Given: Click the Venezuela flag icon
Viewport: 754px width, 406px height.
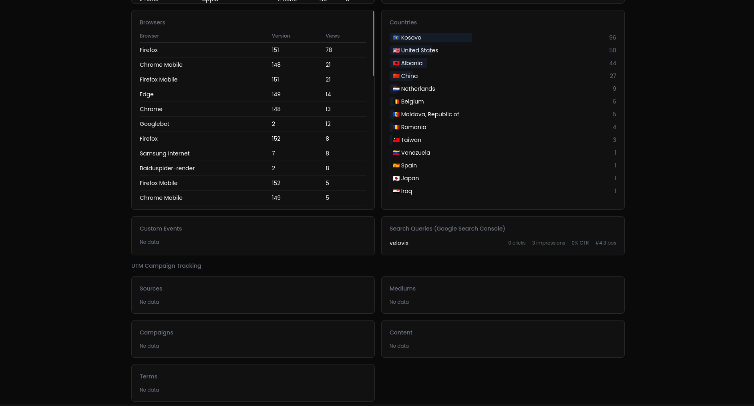Looking at the screenshot, I should click(x=396, y=153).
